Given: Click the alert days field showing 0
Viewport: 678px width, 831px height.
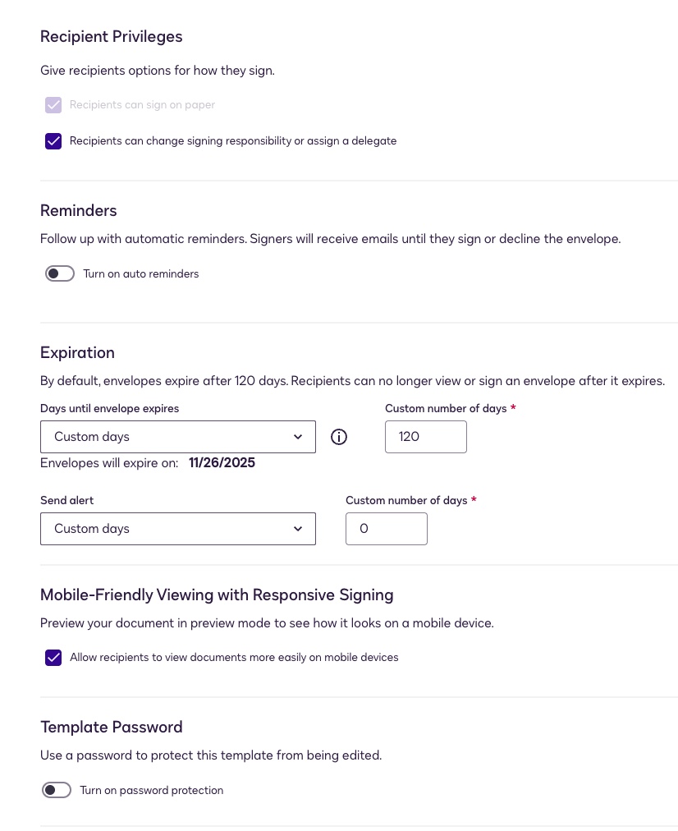Looking at the screenshot, I should click(386, 529).
